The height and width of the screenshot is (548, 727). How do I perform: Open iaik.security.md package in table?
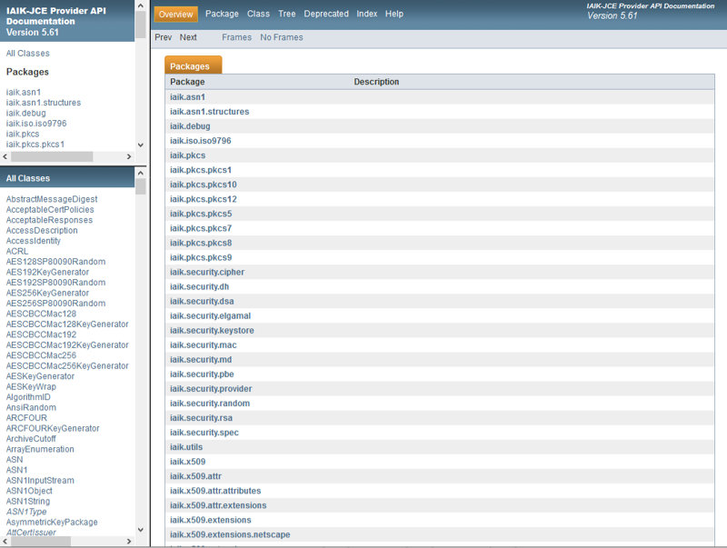coord(201,360)
